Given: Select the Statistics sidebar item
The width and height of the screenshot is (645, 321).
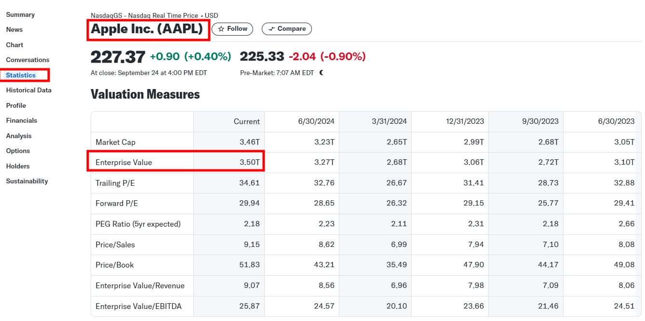Looking at the screenshot, I should [21, 75].
